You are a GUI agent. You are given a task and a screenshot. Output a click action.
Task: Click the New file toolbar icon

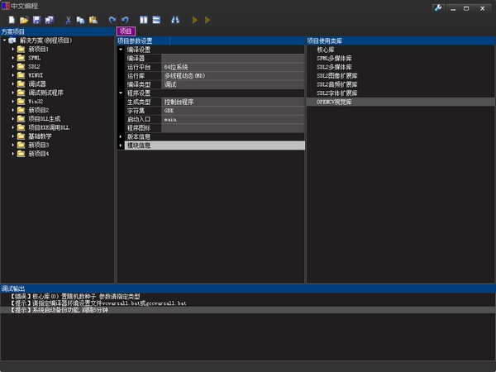(x=12, y=19)
